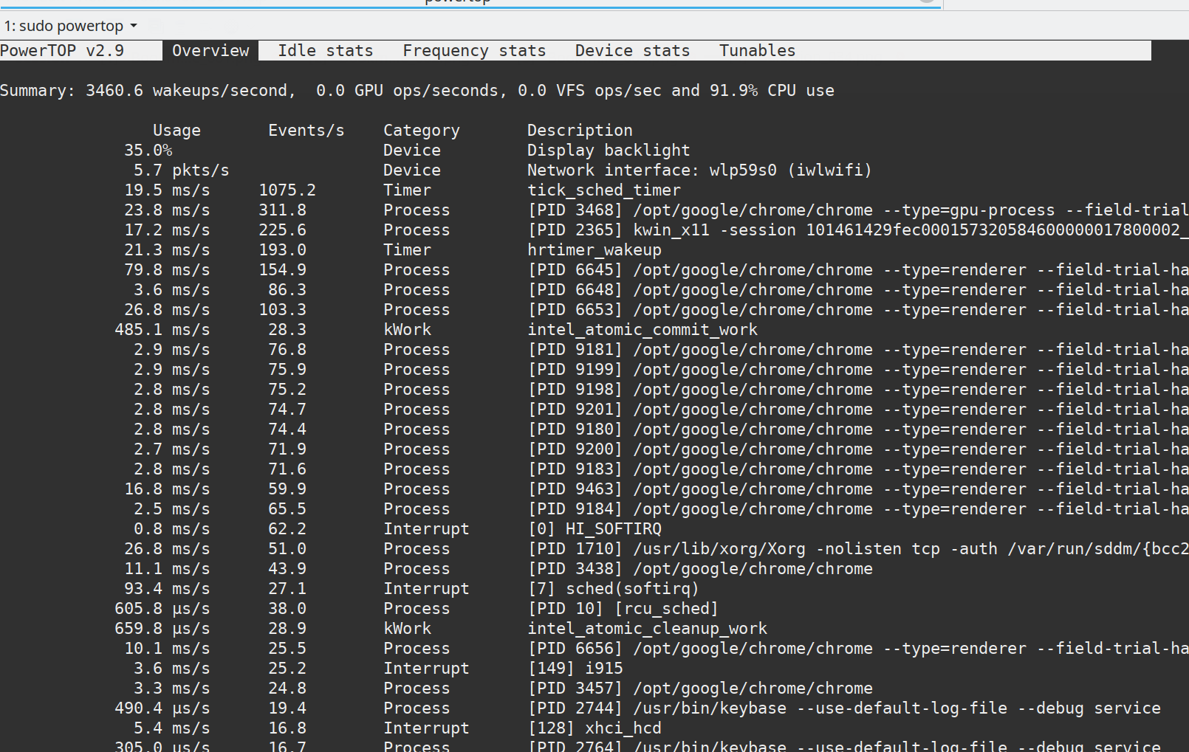This screenshot has width=1189, height=752.
Task: Select the hrtimer_wakeup row
Action: pos(594,249)
